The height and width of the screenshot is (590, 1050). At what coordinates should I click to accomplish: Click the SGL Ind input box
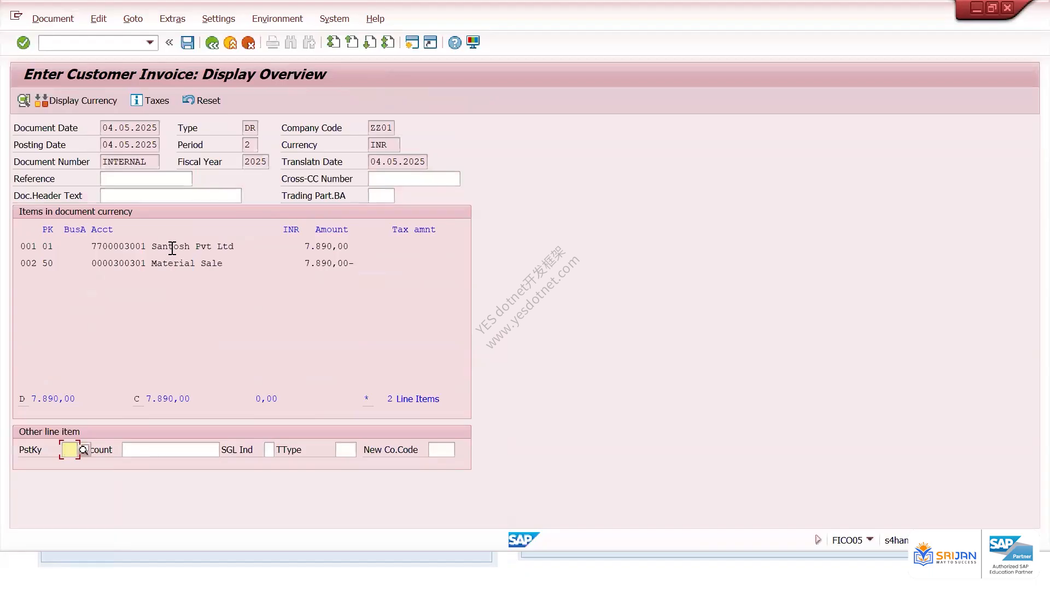(269, 450)
